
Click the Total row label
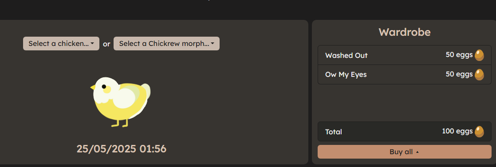click(x=334, y=132)
